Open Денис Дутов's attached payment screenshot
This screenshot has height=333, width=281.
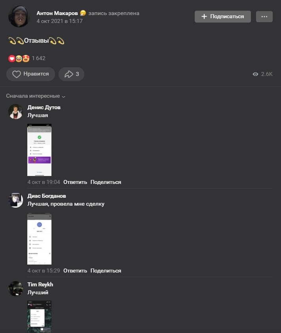coord(39,150)
